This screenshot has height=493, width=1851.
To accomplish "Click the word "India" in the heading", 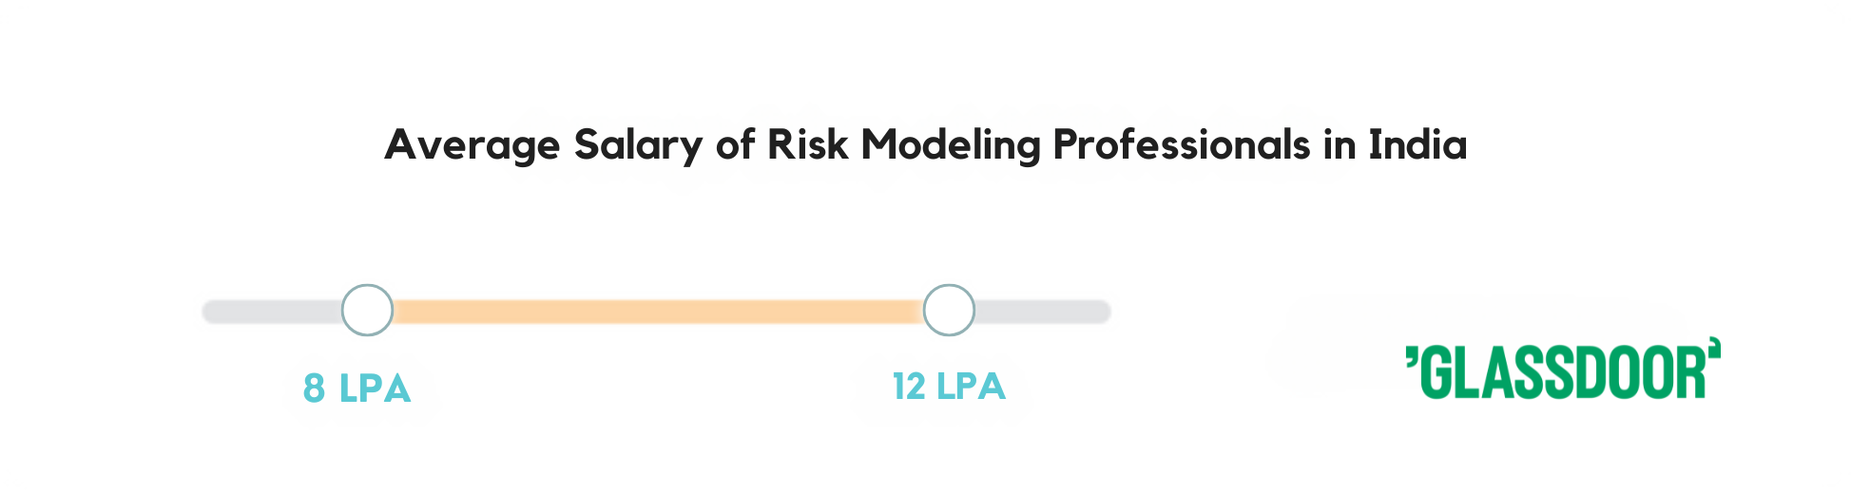I will 1417,144.
